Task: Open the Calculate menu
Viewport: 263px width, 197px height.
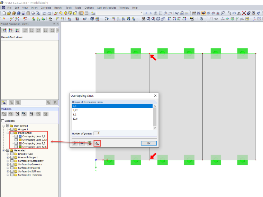Action: tap(46, 8)
